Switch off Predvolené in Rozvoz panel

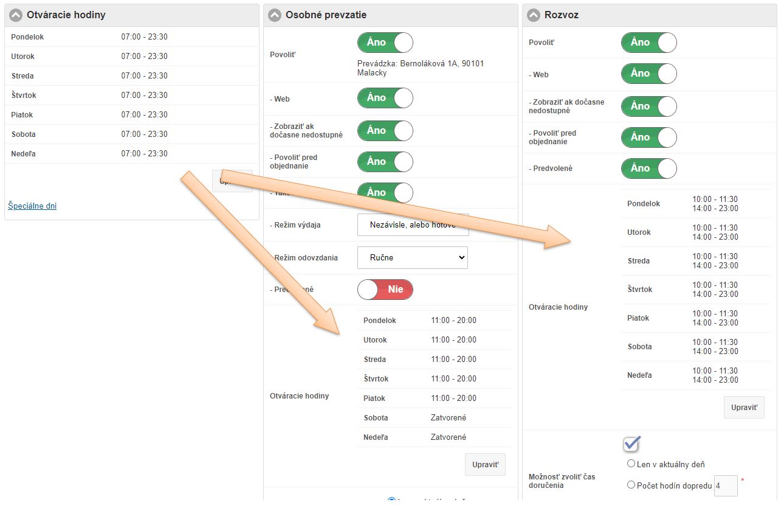click(x=648, y=169)
